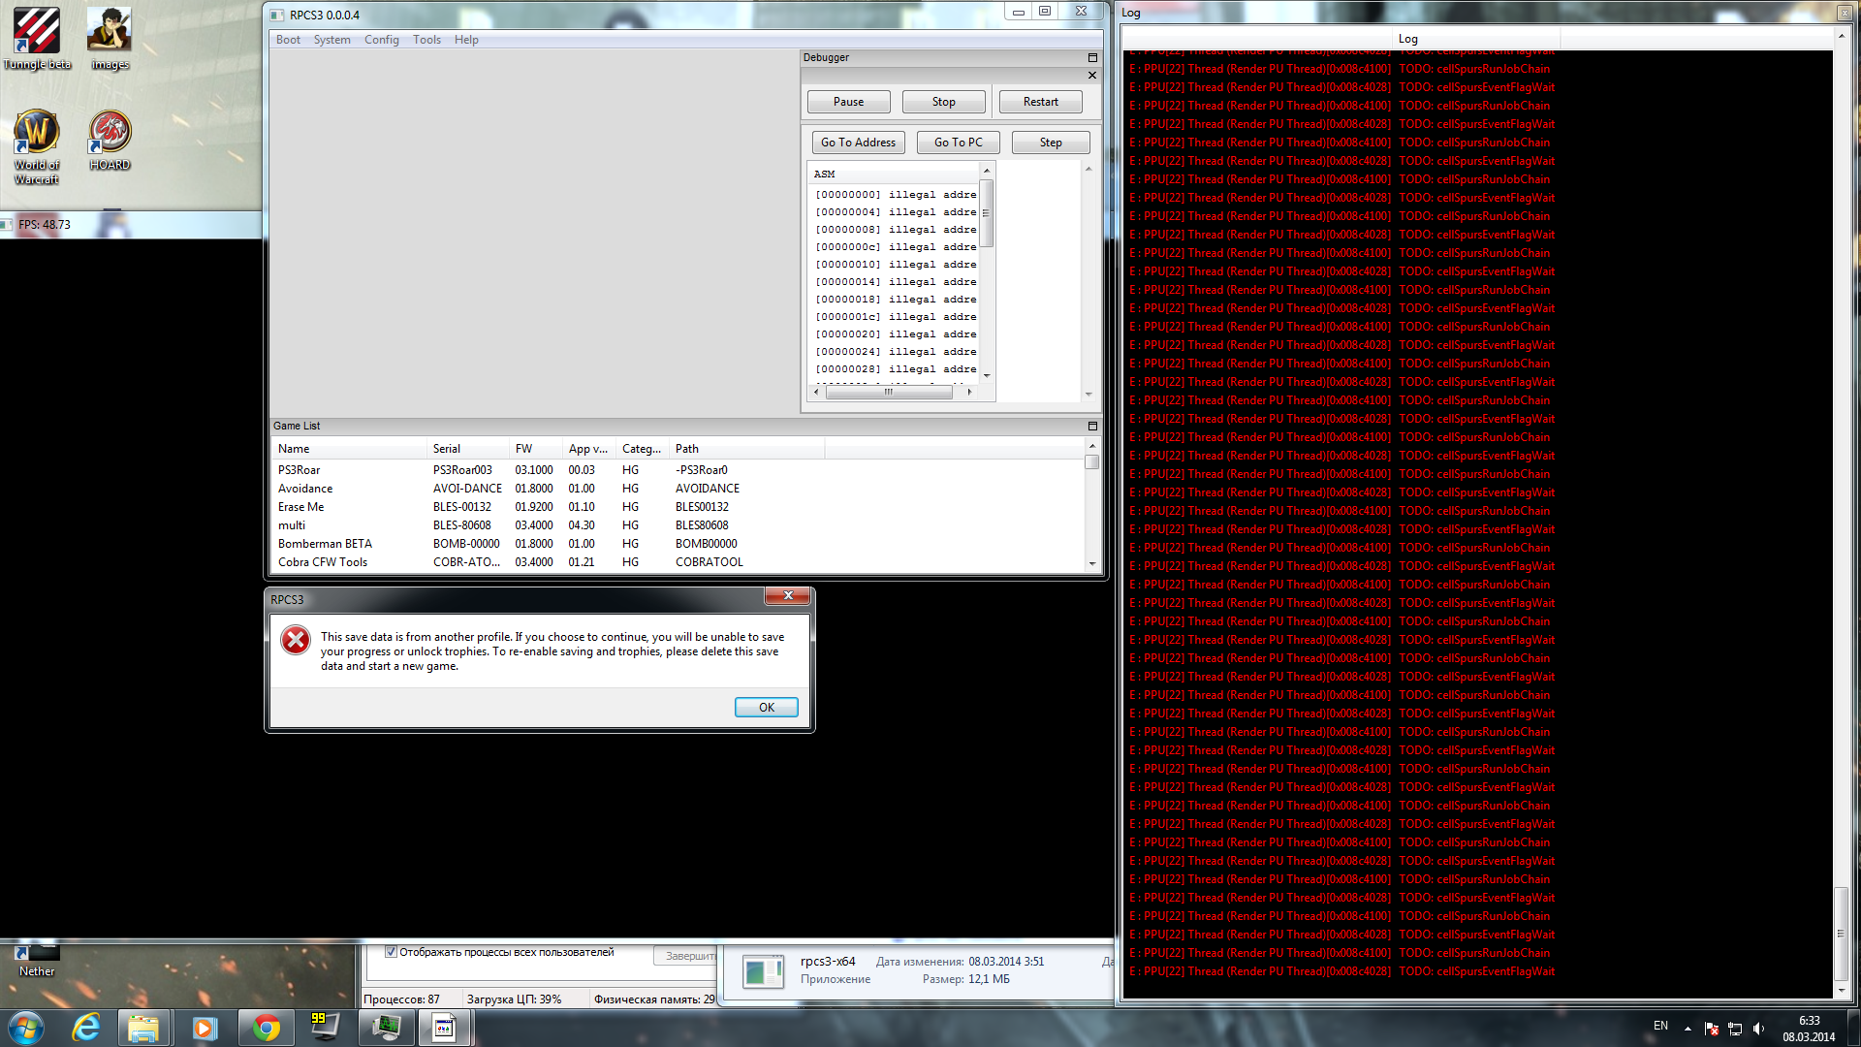The width and height of the screenshot is (1861, 1047).
Task: Click the Game List panel float icon
Action: coord(1092,427)
